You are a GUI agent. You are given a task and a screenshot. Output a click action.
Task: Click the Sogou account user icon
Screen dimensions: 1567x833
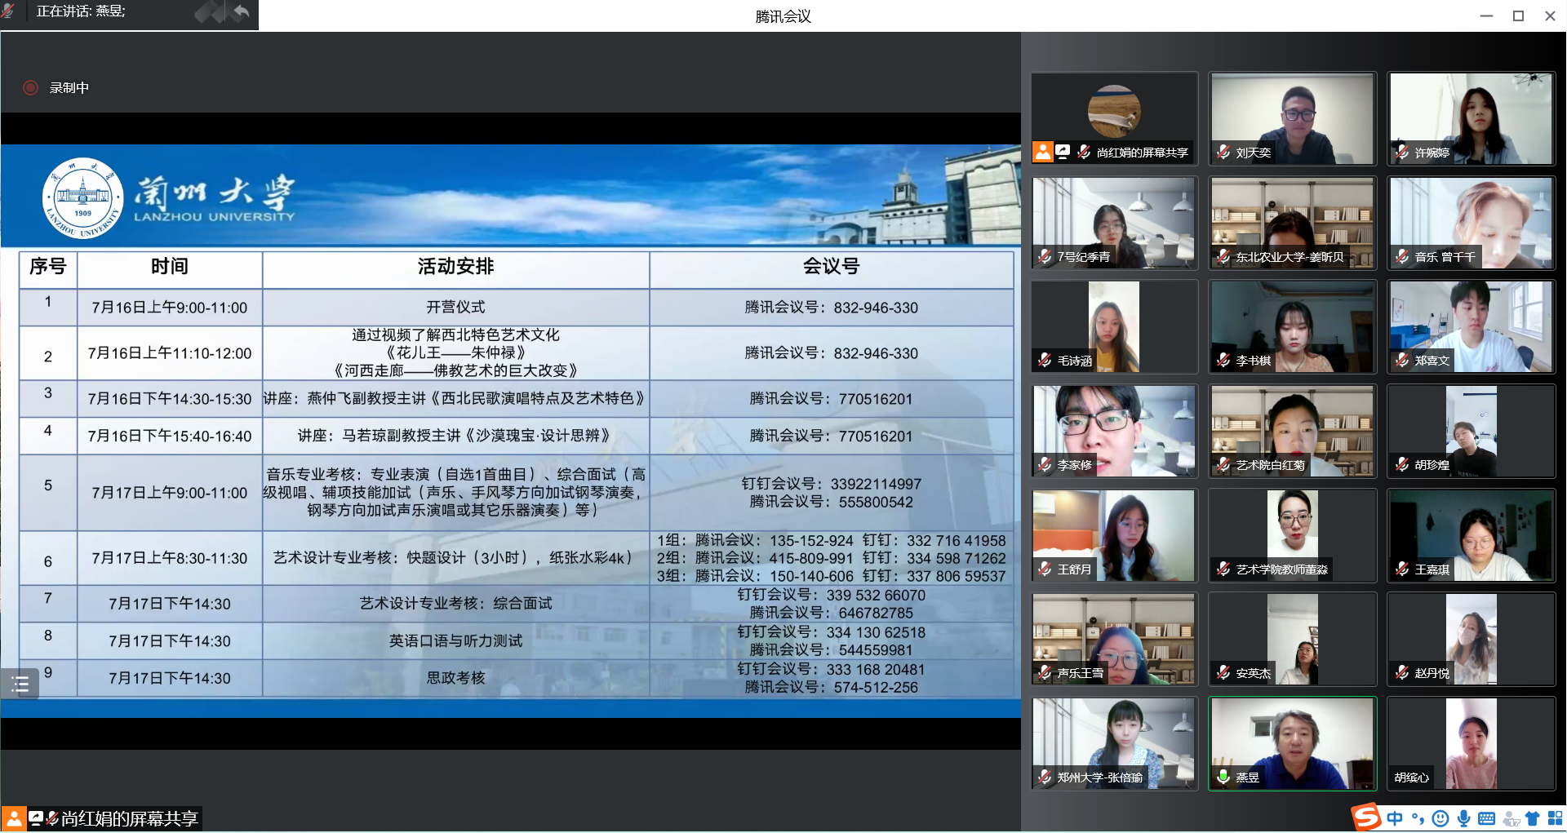pyautogui.click(x=1511, y=819)
